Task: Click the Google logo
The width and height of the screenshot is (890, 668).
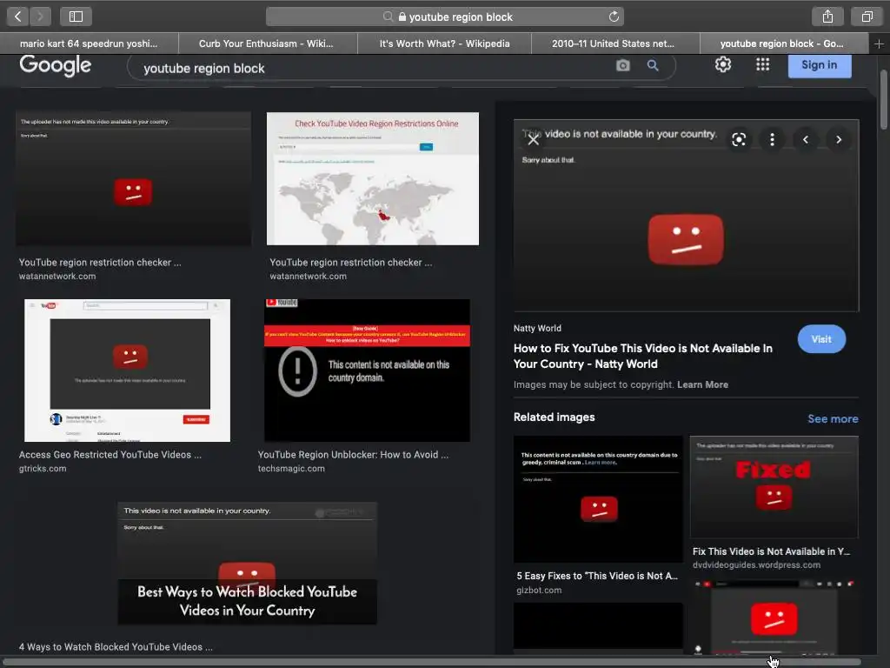Action: point(55,65)
